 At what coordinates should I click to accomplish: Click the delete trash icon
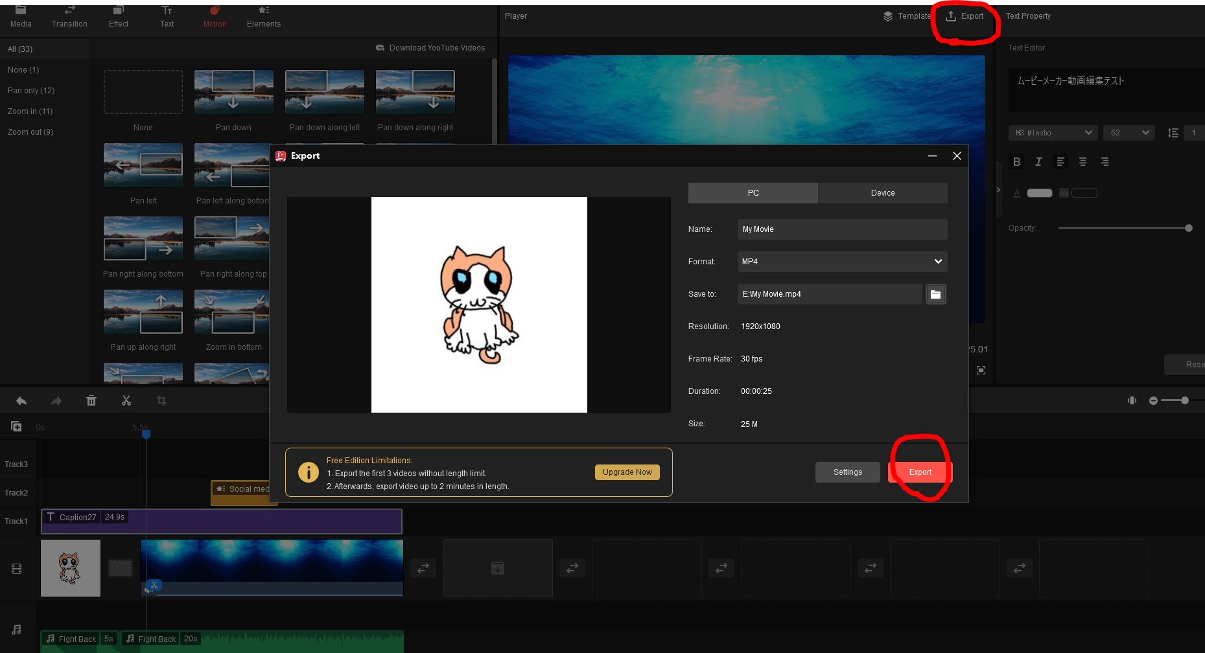91,401
